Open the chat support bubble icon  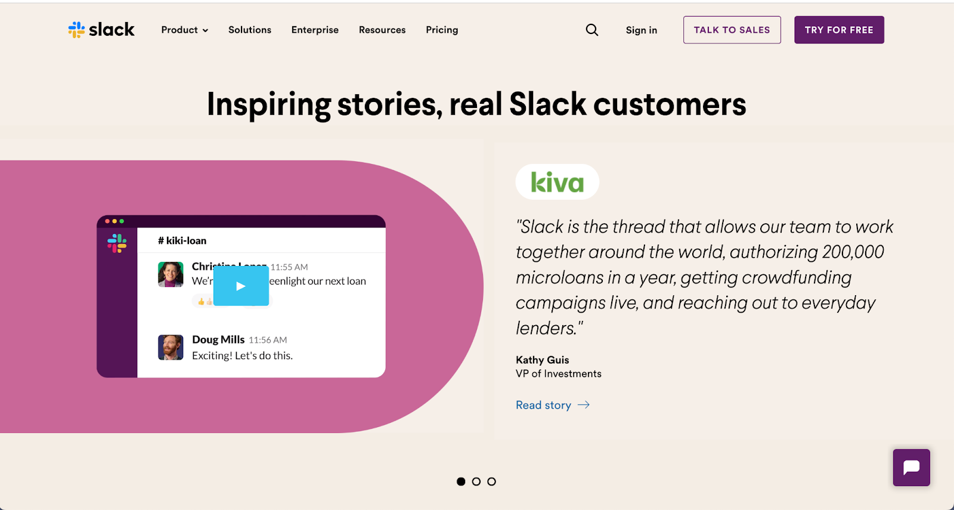(911, 468)
